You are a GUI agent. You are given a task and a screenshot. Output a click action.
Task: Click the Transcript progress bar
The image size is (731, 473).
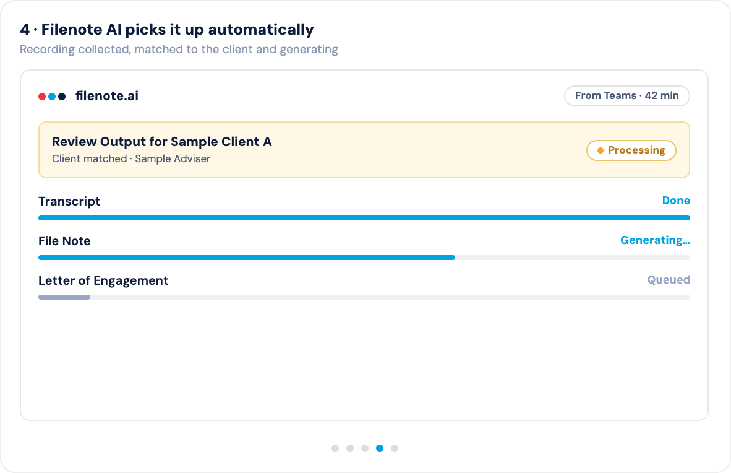pos(364,218)
